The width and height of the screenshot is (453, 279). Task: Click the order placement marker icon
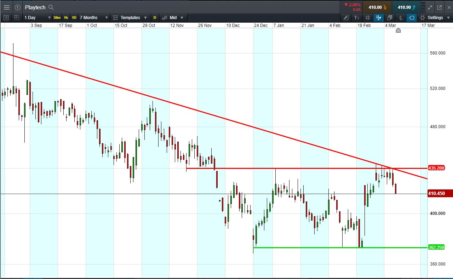tap(401, 17)
